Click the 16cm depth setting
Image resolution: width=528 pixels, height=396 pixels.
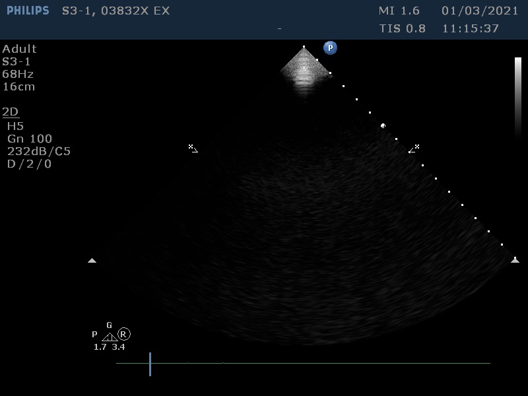click(x=18, y=86)
